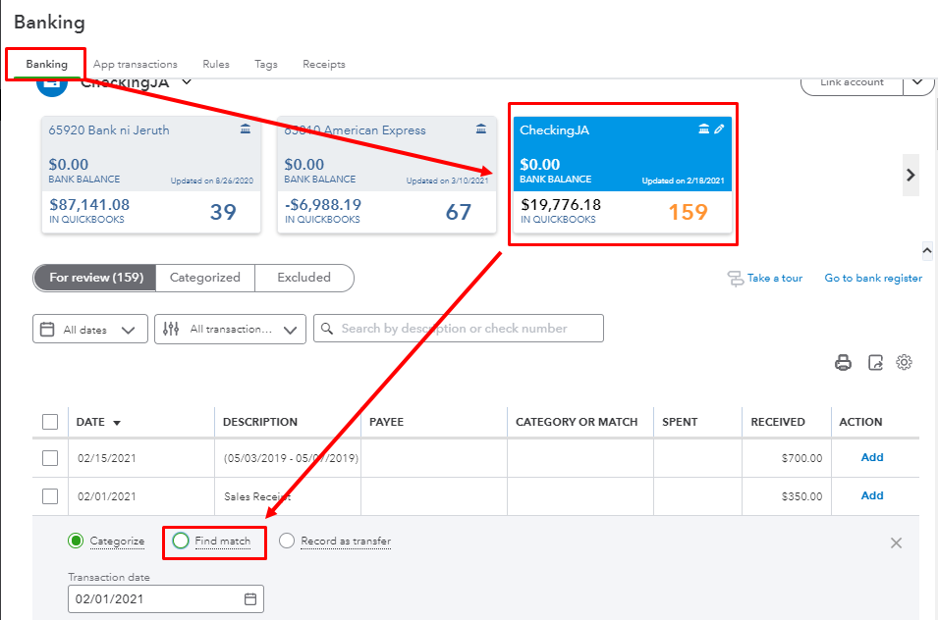Close the expanded transaction panel
938x620 pixels.
(x=896, y=542)
